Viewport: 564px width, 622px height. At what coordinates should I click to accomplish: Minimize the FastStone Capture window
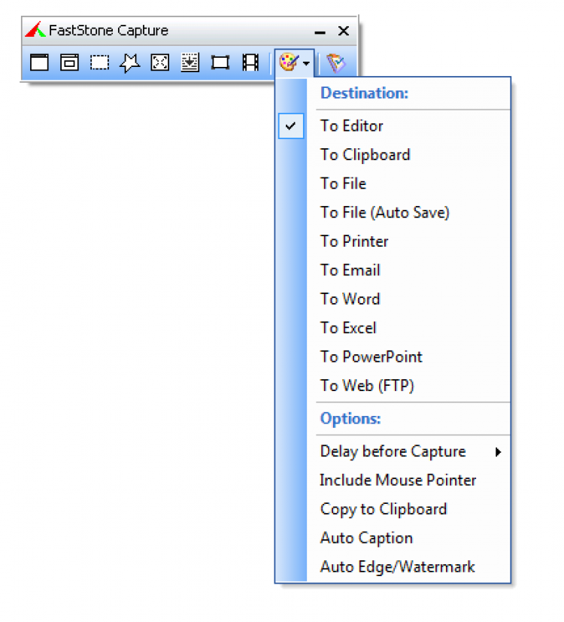tap(320, 32)
